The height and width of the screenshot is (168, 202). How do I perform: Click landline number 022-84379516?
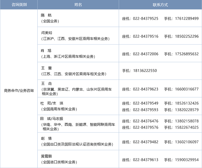click(146, 36)
